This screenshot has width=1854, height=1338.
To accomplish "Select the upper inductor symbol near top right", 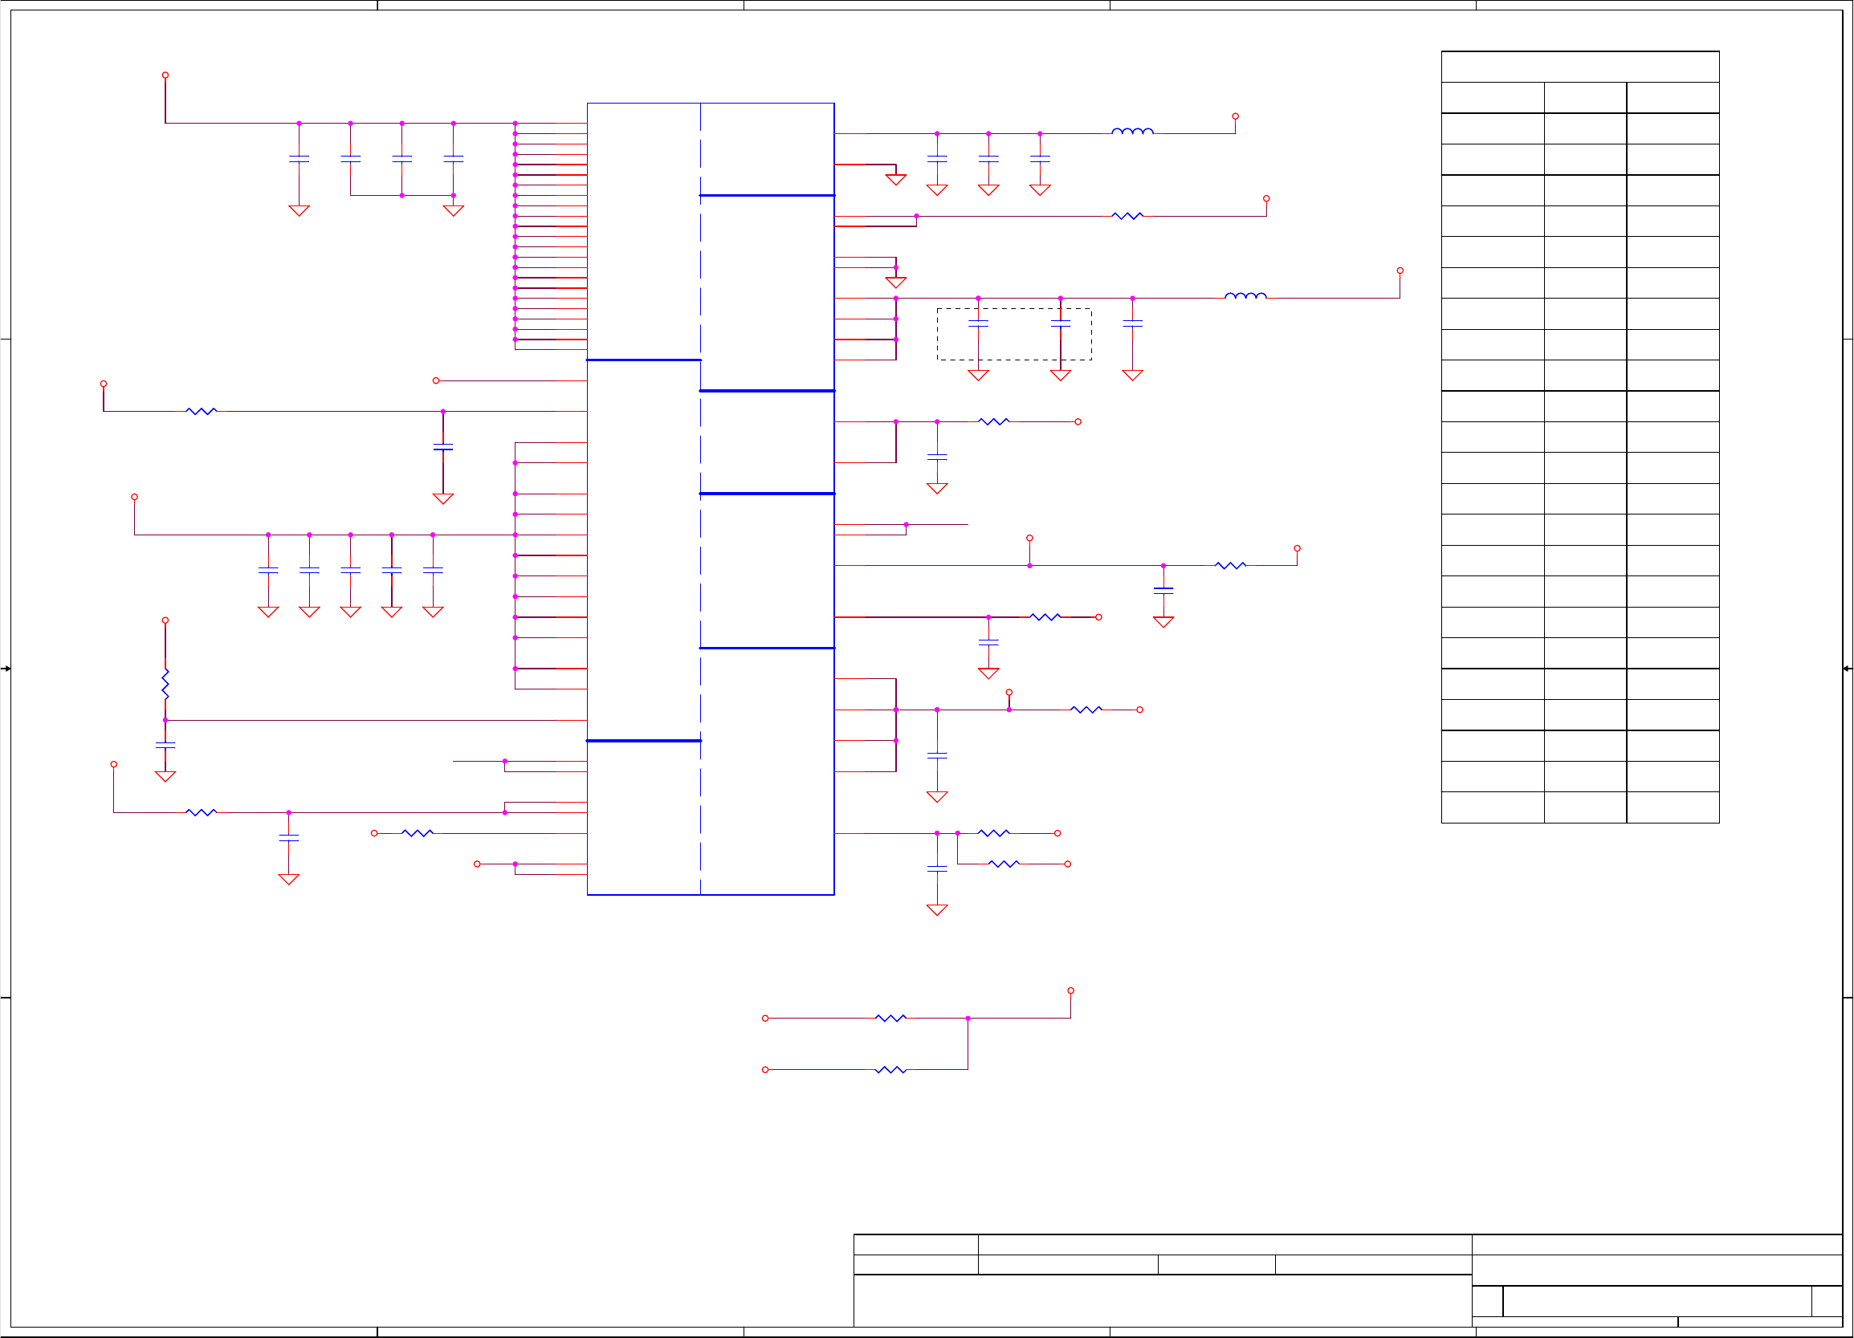I will [x=1132, y=131].
